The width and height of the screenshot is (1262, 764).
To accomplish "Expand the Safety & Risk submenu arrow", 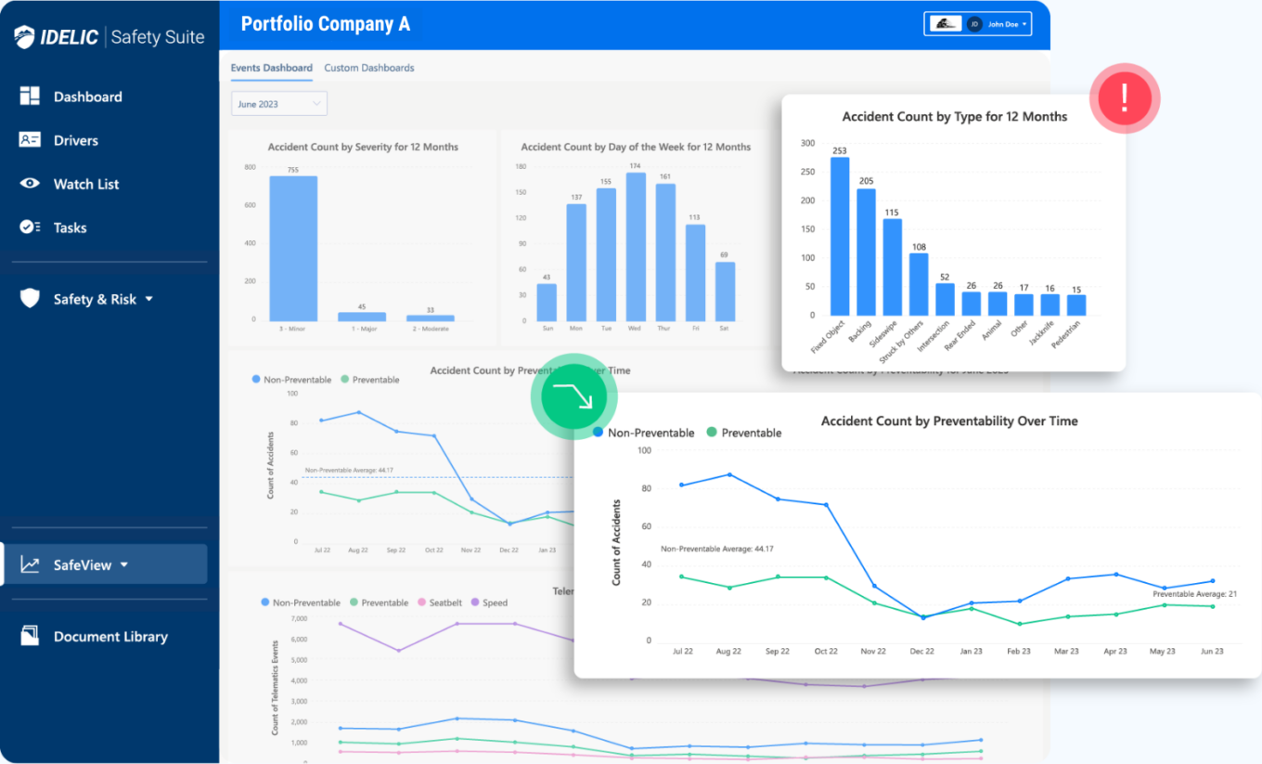I will click(149, 299).
